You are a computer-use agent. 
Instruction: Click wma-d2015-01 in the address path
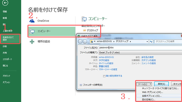coord(104,41)
